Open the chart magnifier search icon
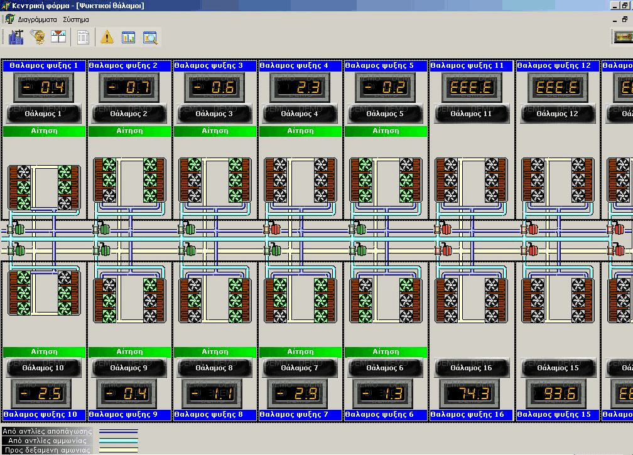 click(x=149, y=38)
